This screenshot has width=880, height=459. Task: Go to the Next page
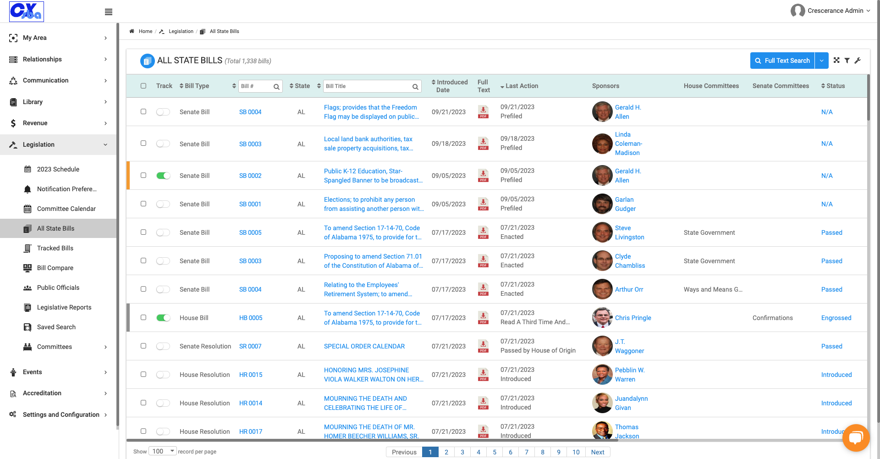[x=598, y=452]
